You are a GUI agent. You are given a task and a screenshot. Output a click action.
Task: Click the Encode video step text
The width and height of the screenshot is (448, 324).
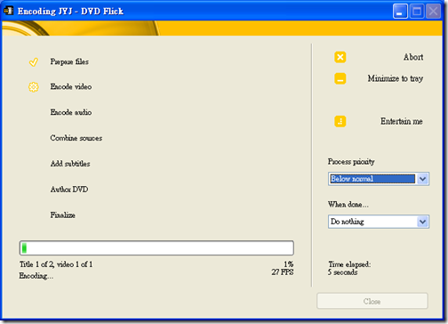[x=71, y=86]
